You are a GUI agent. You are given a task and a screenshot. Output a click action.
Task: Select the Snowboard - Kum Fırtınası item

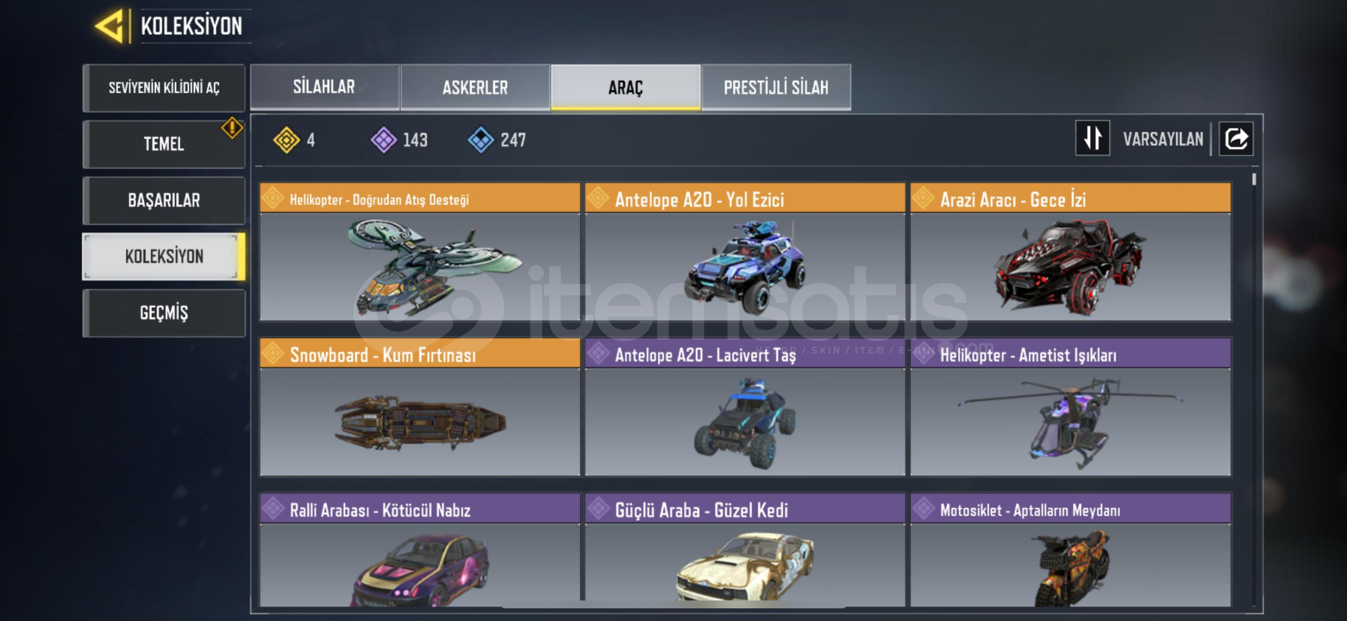[x=420, y=407]
